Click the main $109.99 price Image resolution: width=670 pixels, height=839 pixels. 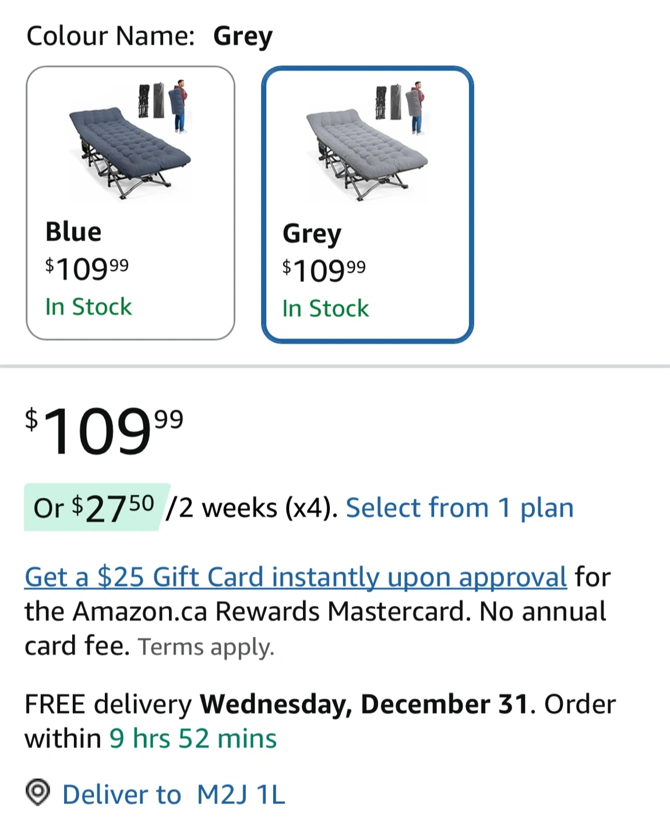point(104,431)
